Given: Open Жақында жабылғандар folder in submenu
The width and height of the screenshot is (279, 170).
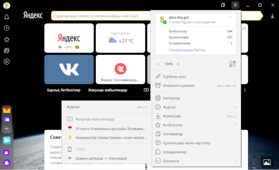Looking at the screenshot, I should coord(106,119).
